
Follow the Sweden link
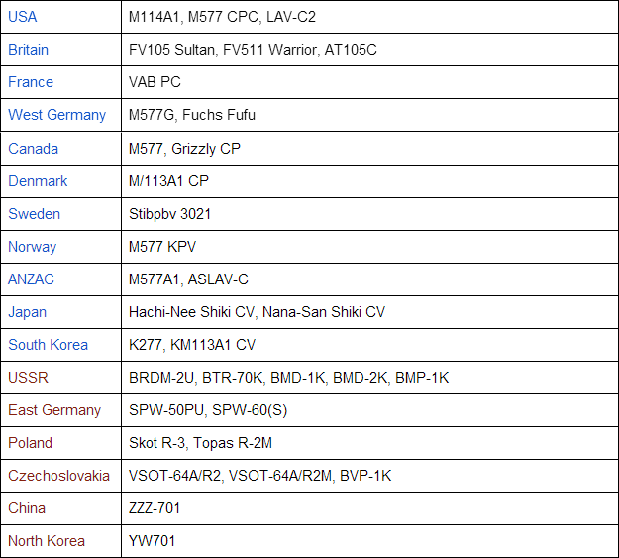pyautogui.click(x=35, y=214)
